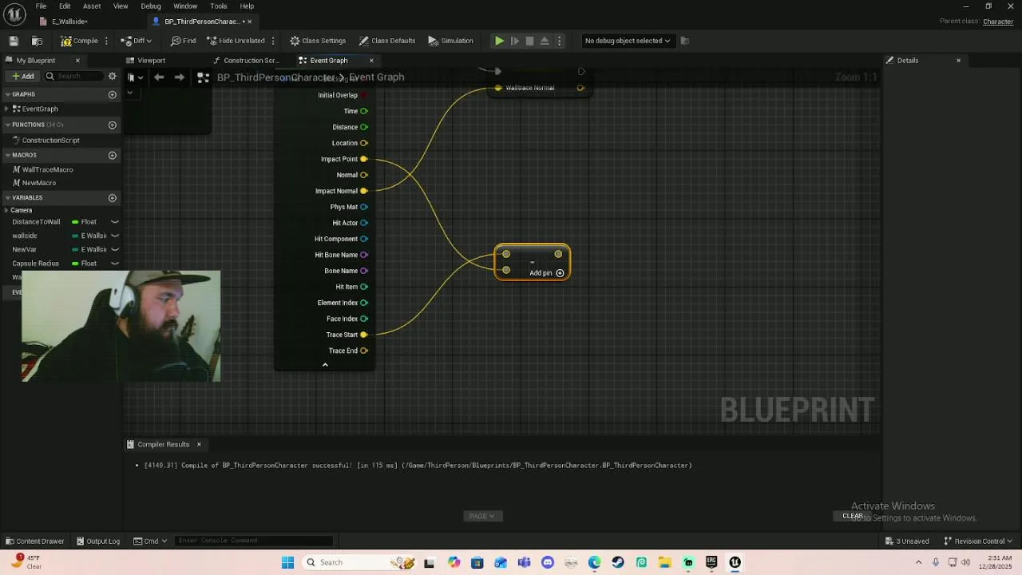
Task: Close the Compiler Results panel
Action: coord(199,445)
